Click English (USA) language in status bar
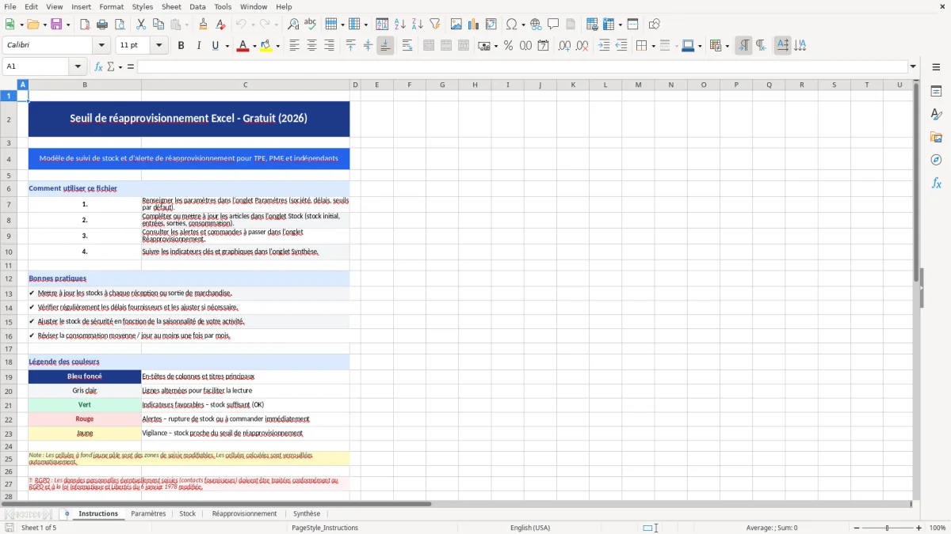The height and width of the screenshot is (534, 951). (530, 528)
